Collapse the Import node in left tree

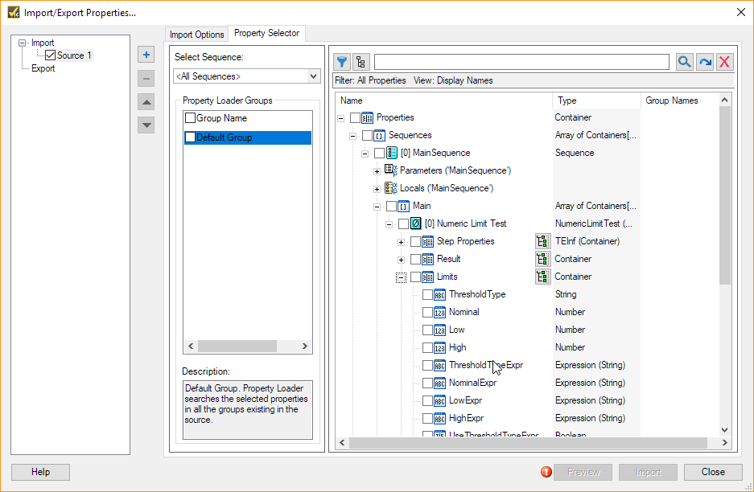pyautogui.click(x=22, y=43)
